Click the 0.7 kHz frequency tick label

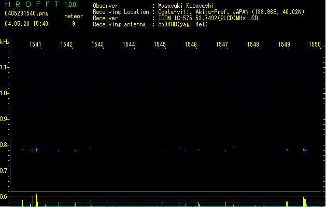[4, 171]
